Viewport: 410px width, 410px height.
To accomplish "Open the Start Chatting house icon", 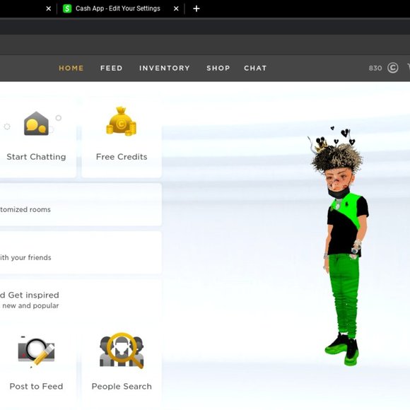I will pyautogui.click(x=36, y=124).
